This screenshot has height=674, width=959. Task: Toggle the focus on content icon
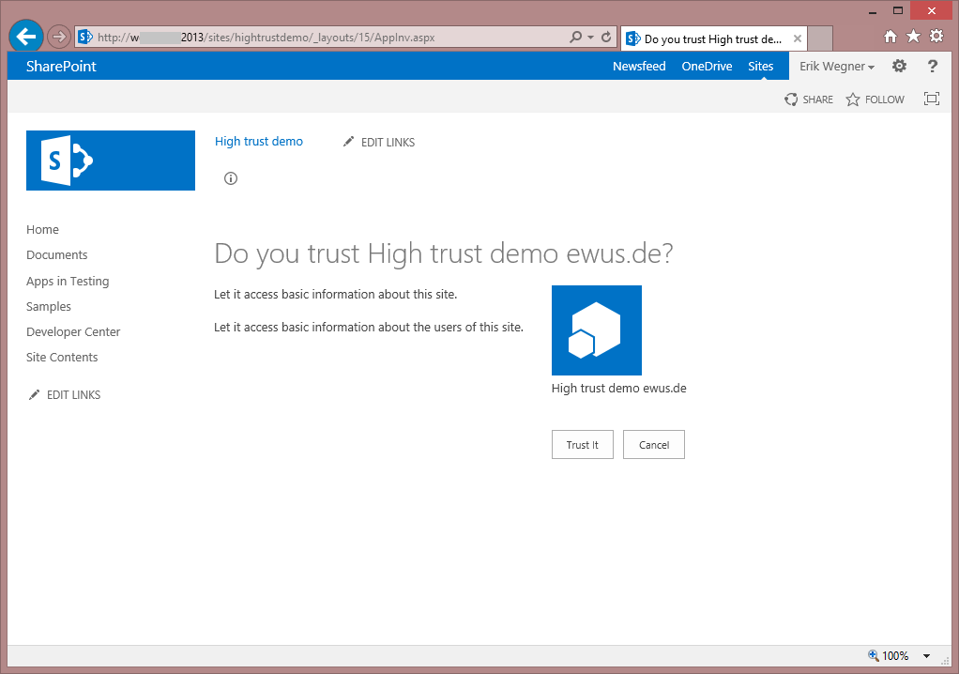pos(931,100)
